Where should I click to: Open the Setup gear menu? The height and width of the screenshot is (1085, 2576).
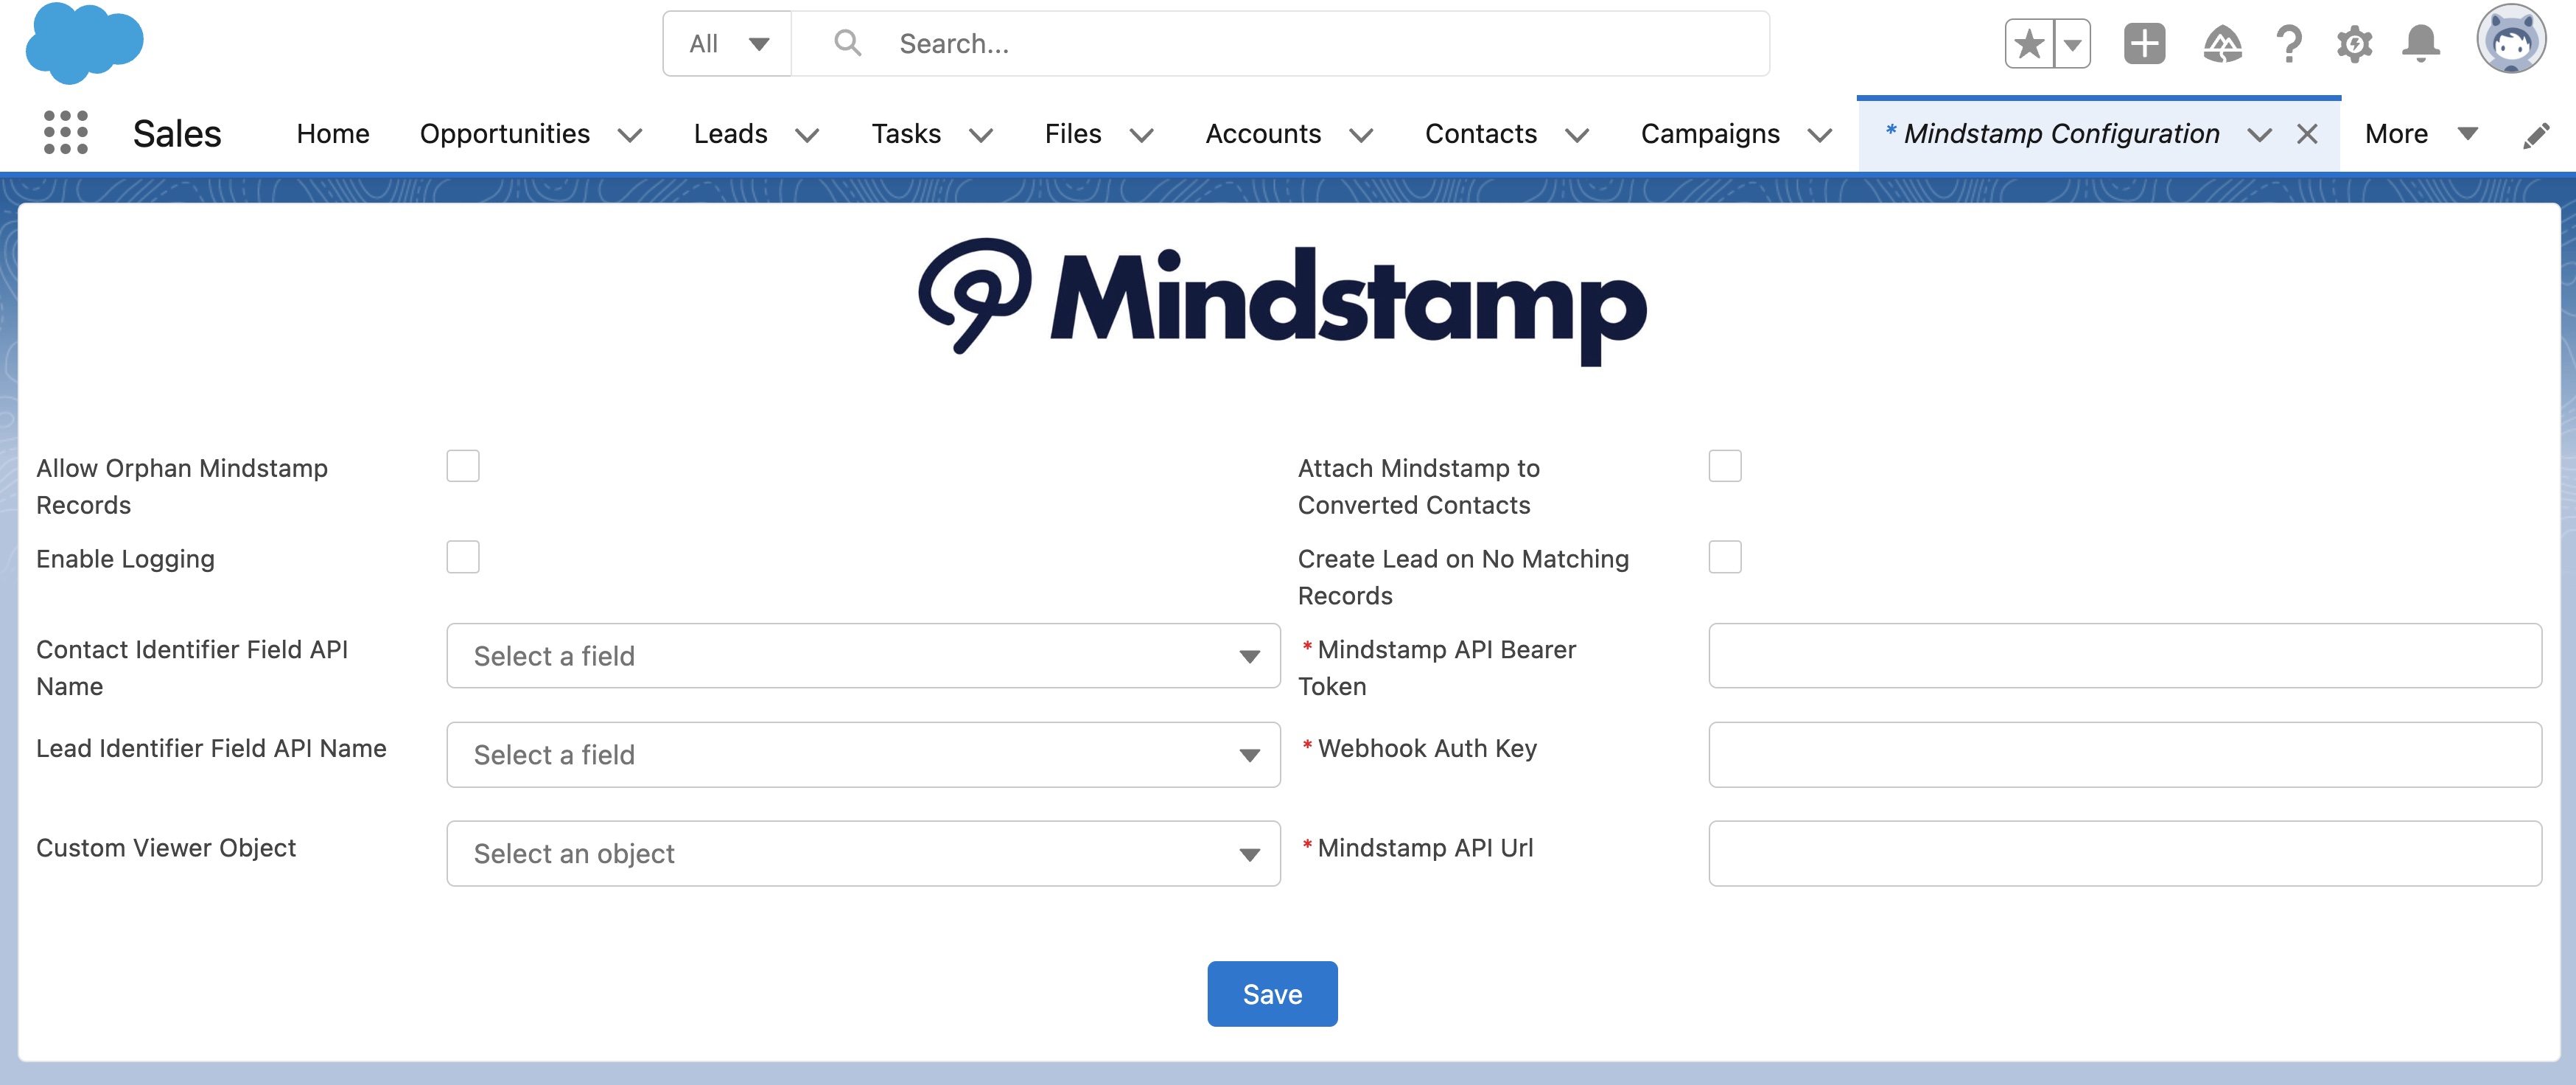(2354, 44)
